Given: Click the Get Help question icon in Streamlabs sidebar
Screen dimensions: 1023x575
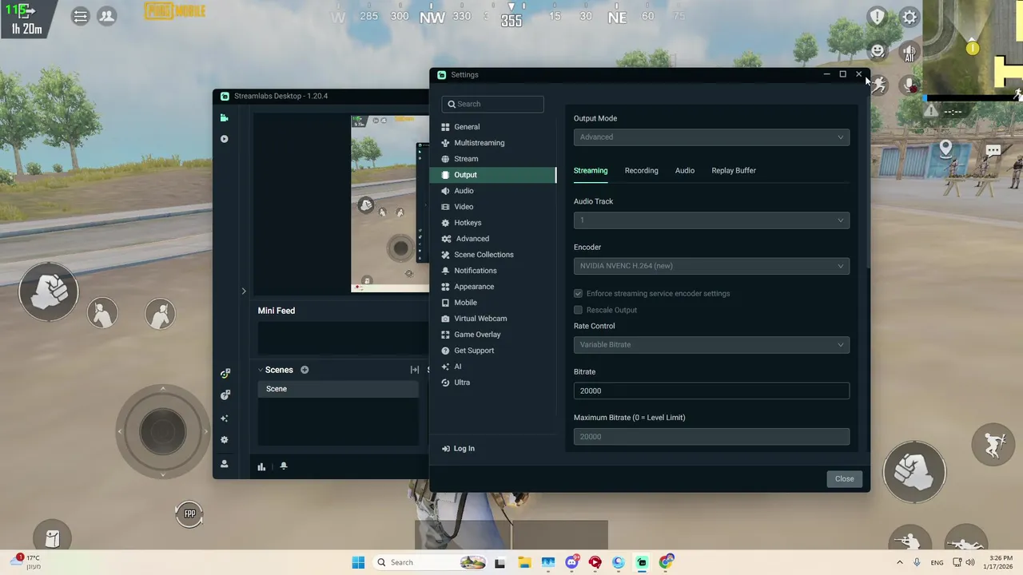Looking at the screenshot, I should (225, 395).
